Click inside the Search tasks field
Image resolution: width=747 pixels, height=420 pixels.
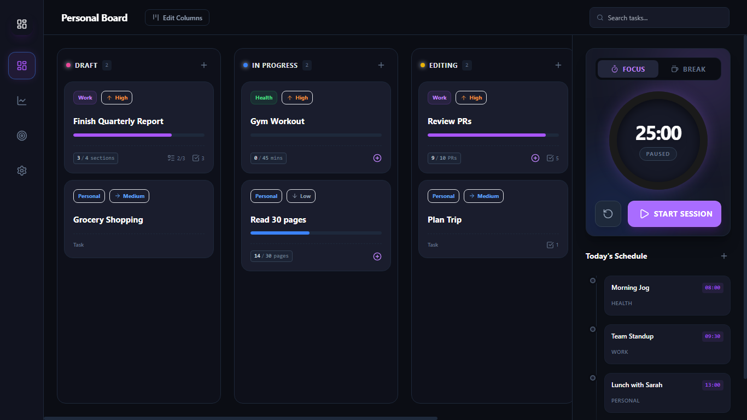coord(658,17)
